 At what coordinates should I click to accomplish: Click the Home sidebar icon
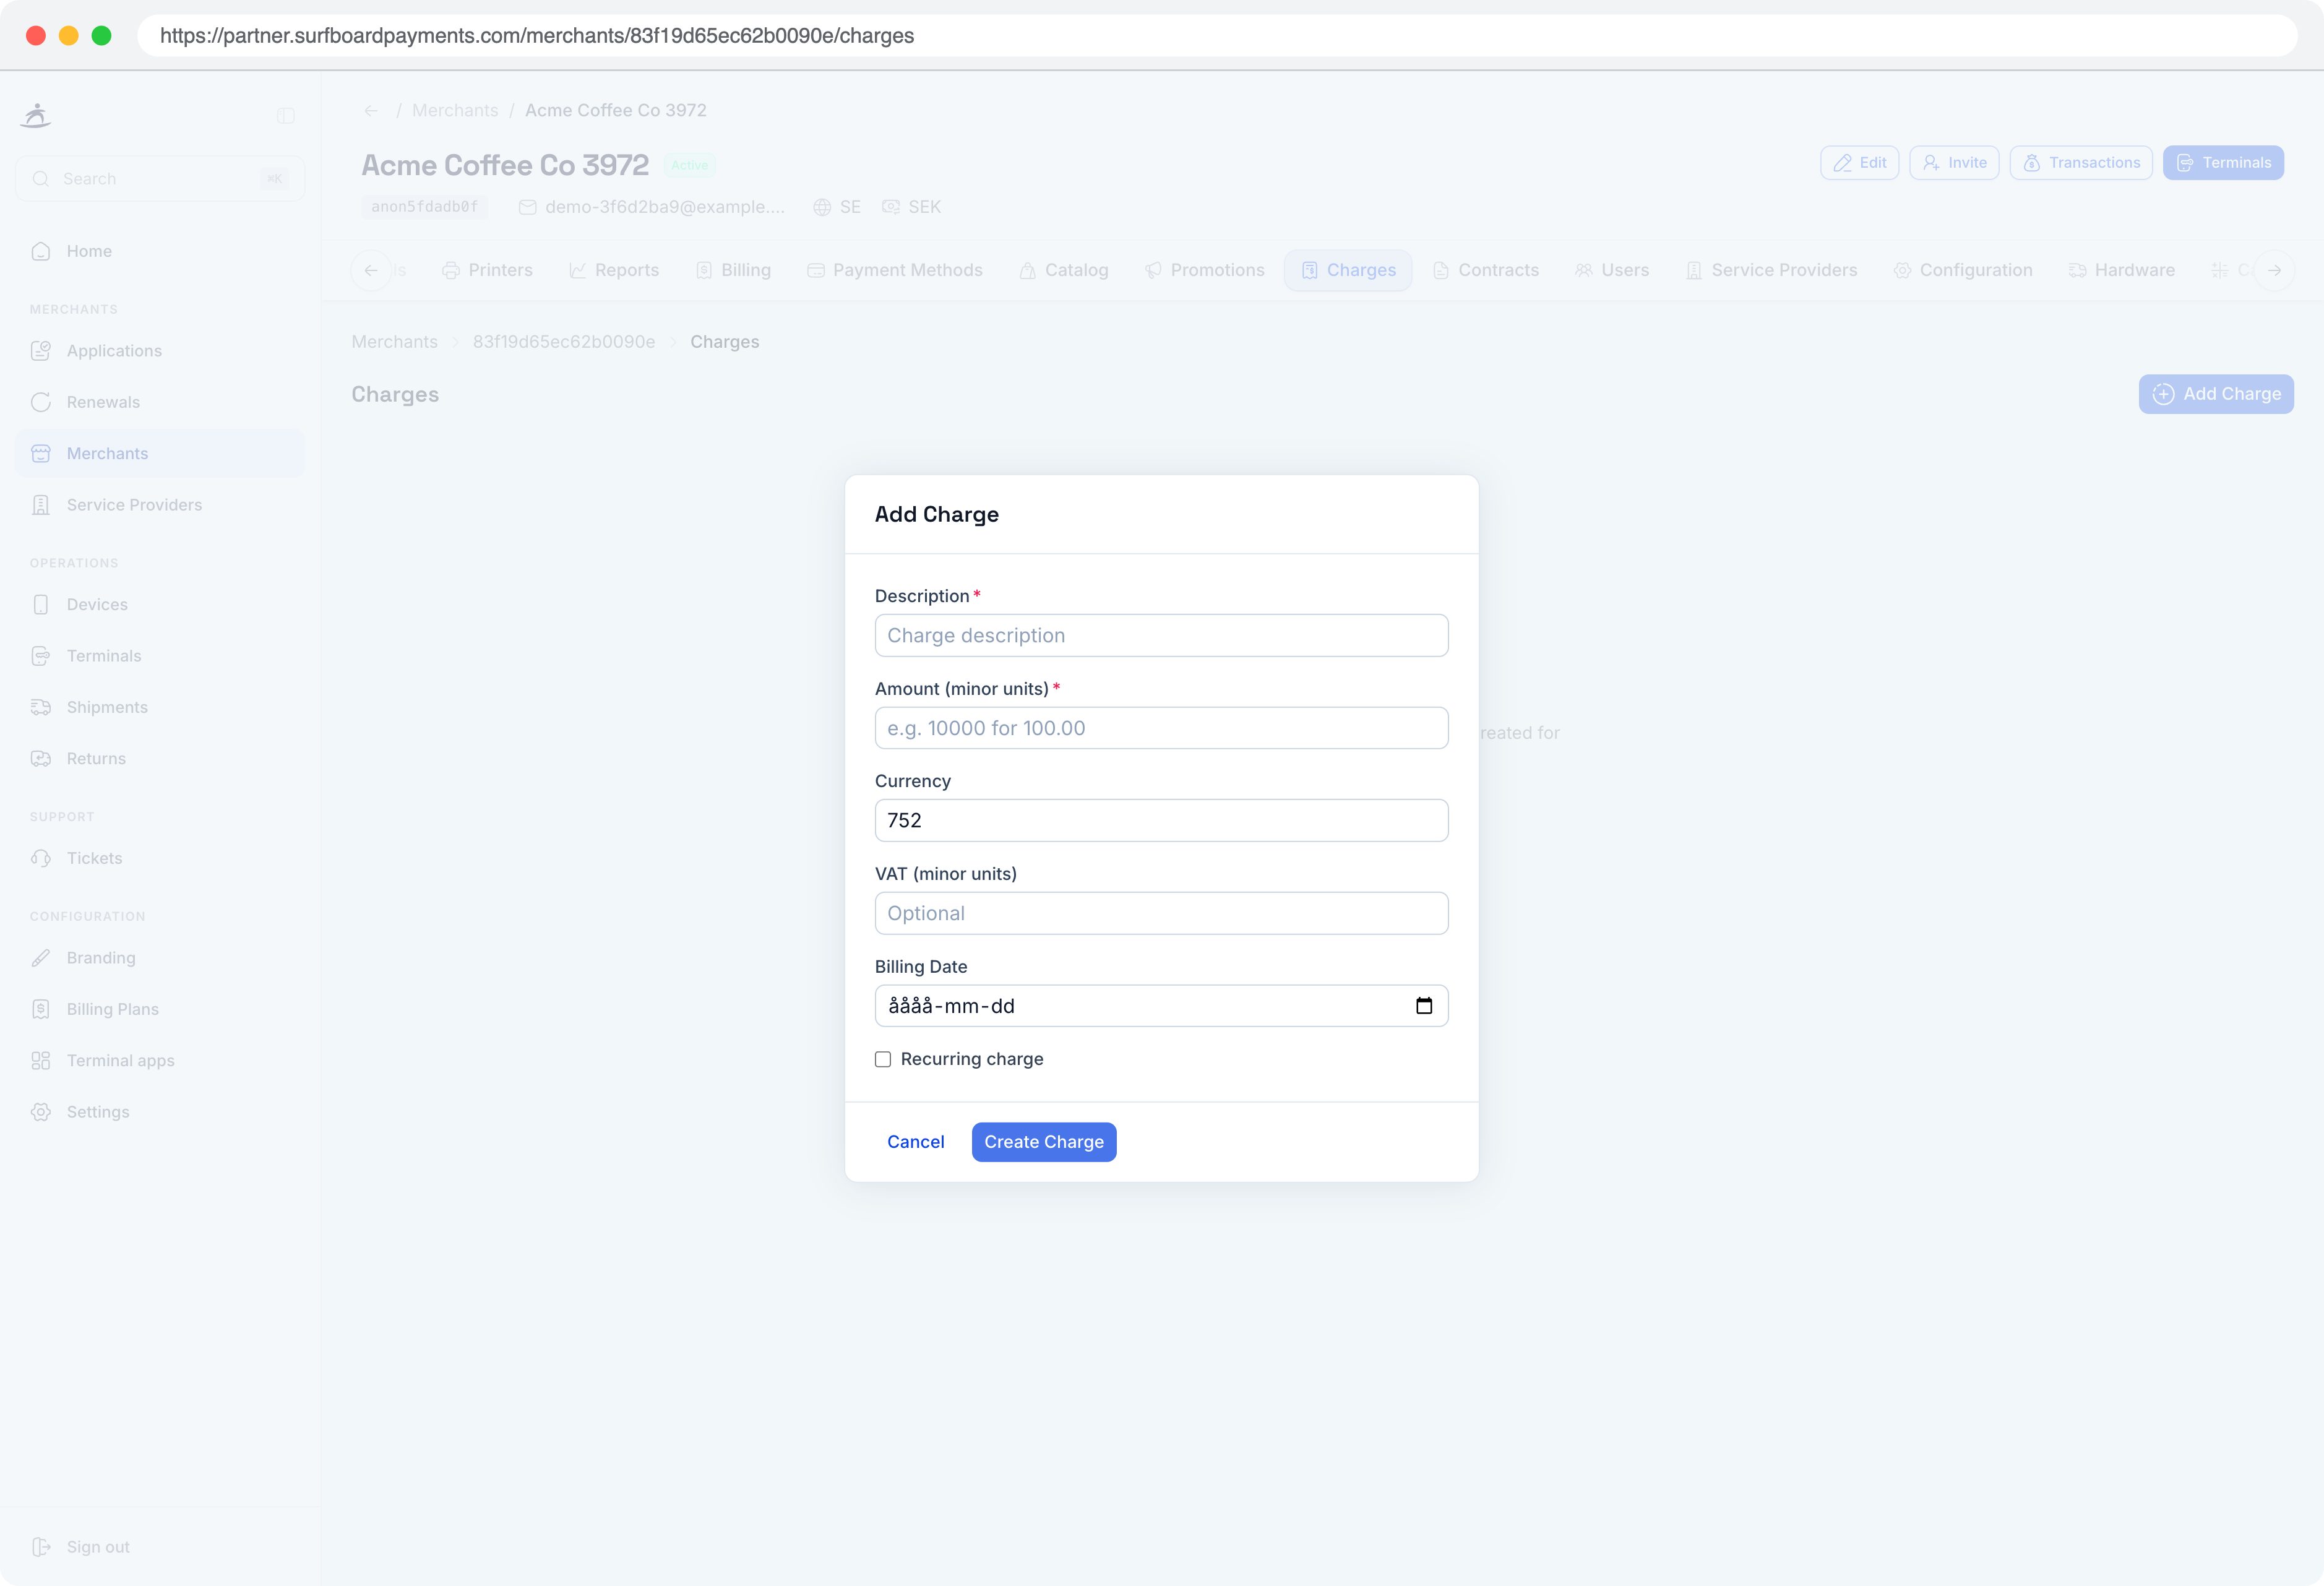[x=41, y=251]
